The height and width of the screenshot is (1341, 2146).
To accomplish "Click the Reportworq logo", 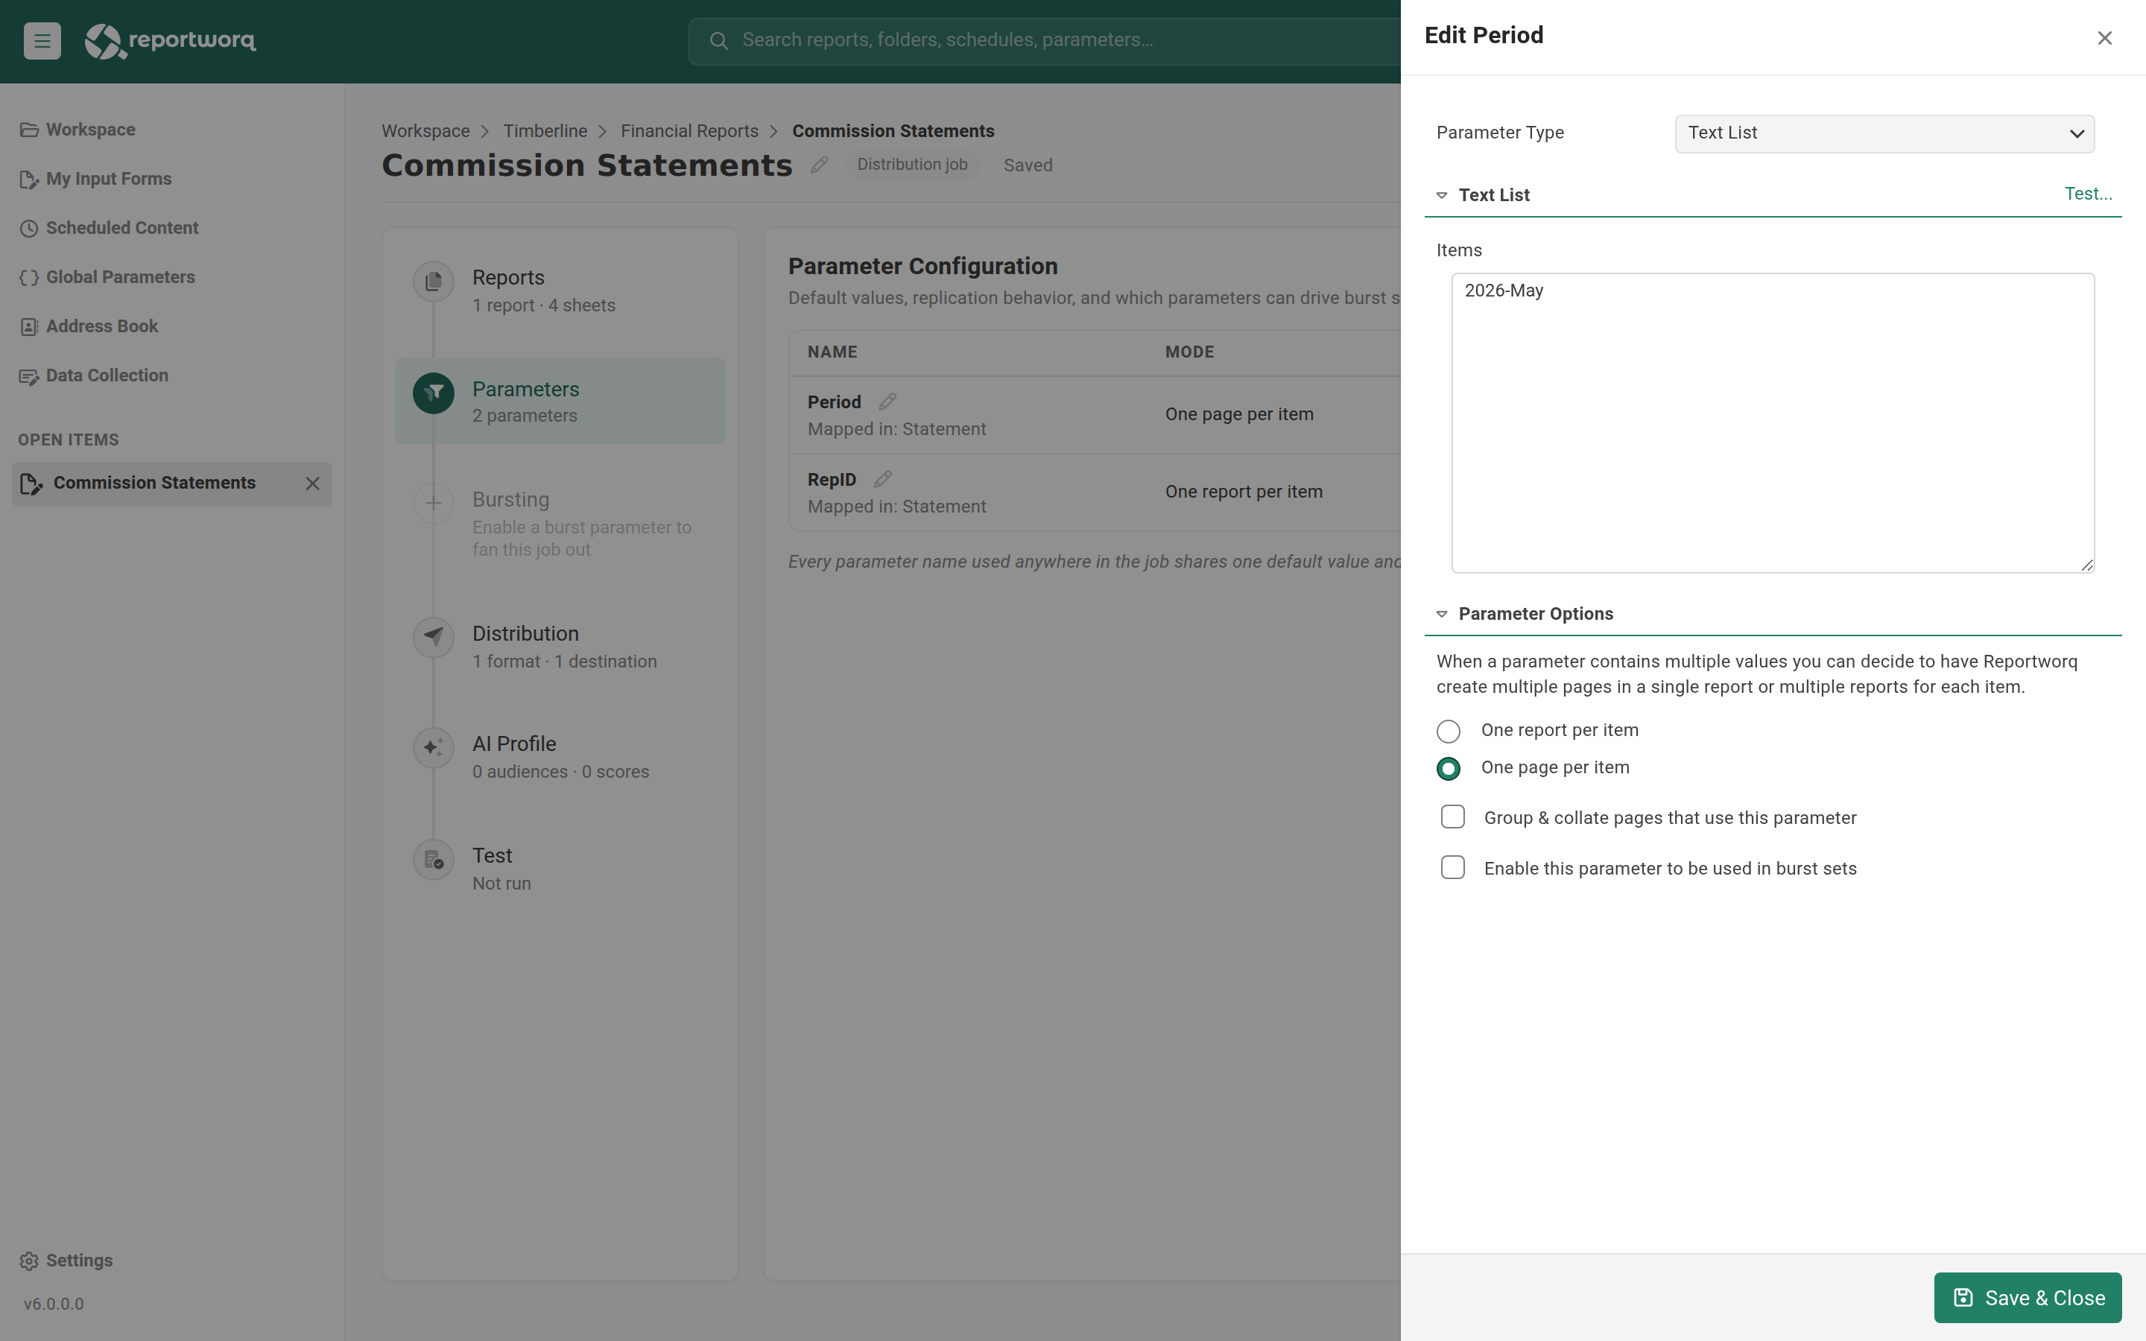I will (x=170, y=41).
